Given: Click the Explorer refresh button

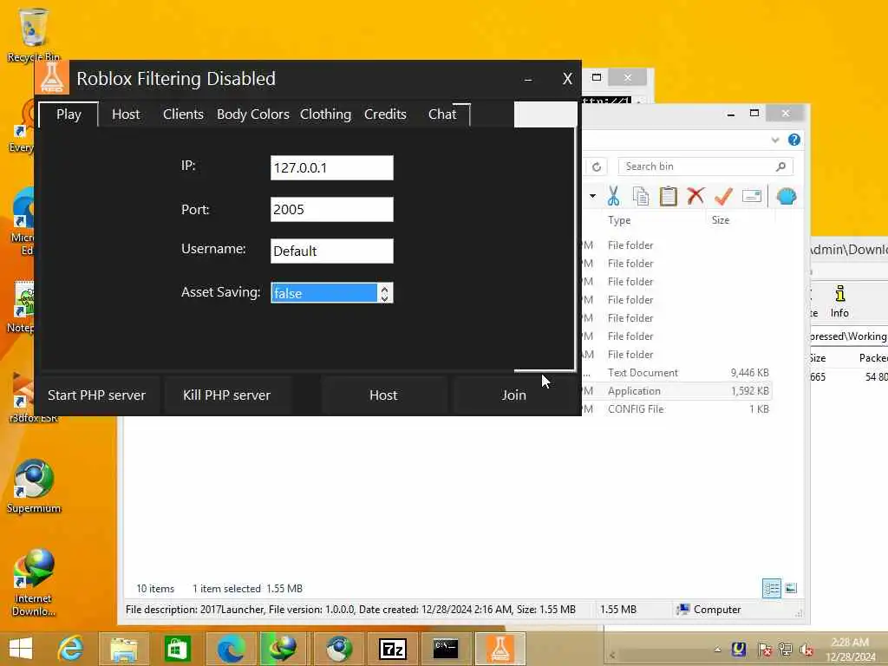Looking at the screenshot, I should [x=597, y=166].
